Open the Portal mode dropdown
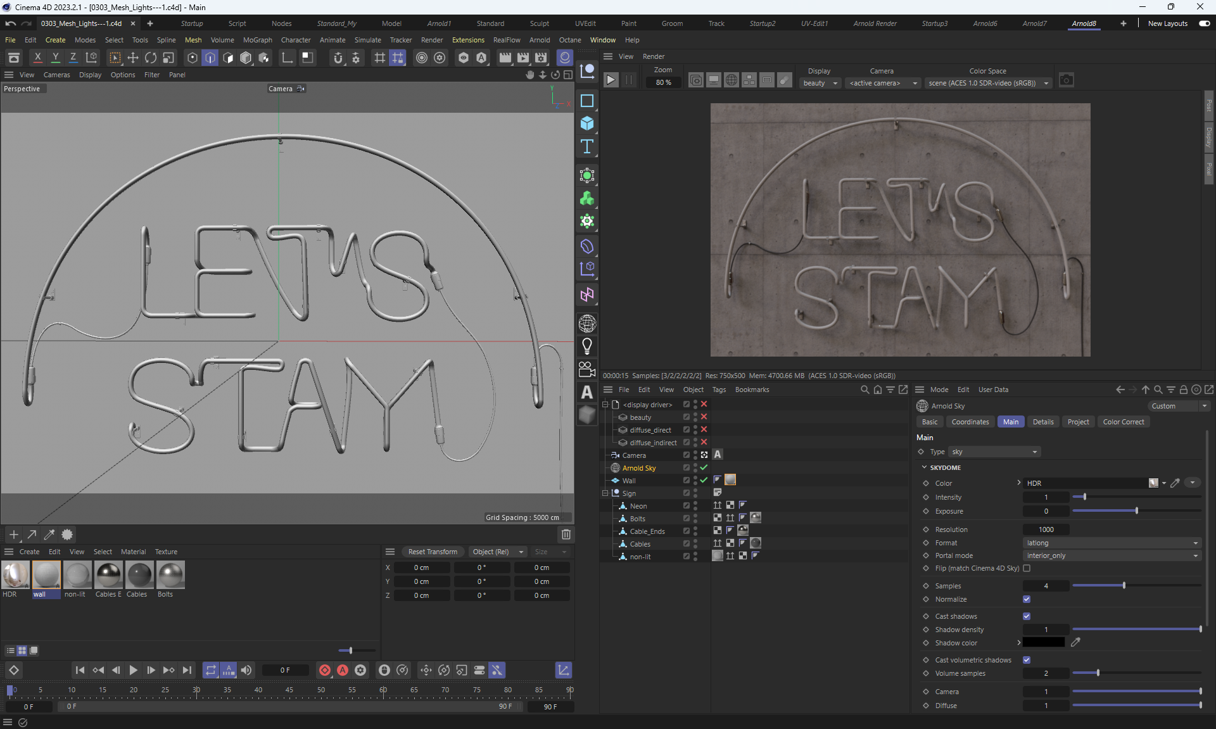This screenshot has height=729, width=1216. click(1111, 555)
